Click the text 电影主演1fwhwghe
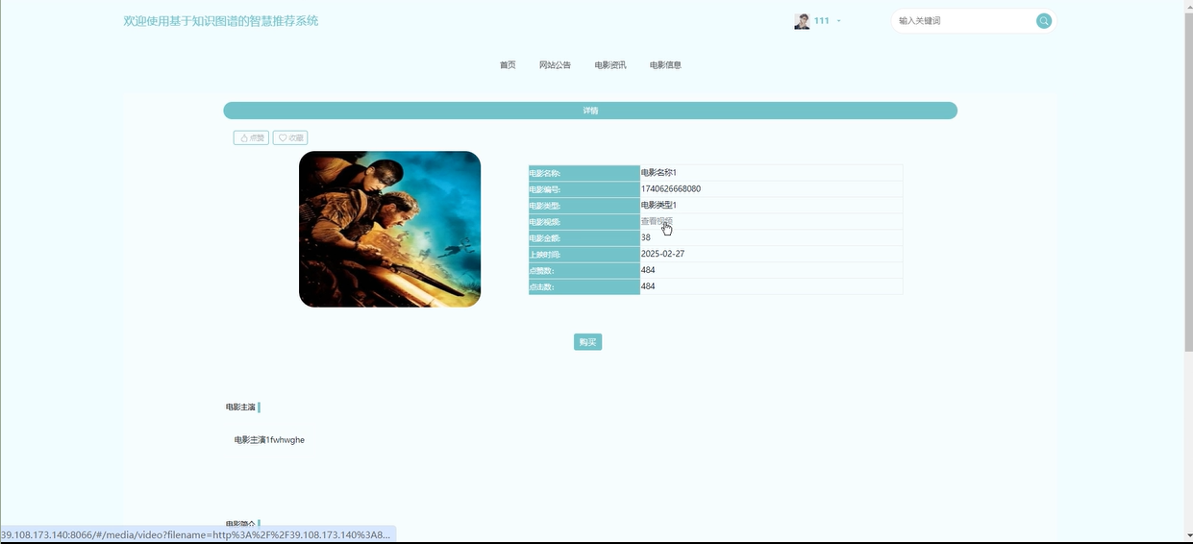The width and height of the screenshot is (1193, 544). pos(269,440)
